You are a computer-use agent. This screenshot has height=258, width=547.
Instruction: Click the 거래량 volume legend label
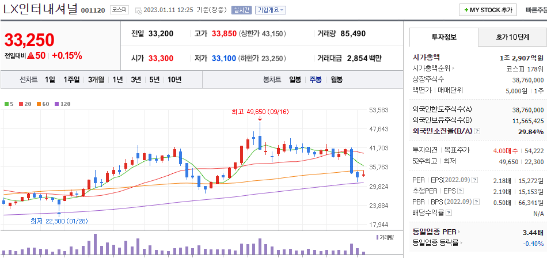pos(385,237)
